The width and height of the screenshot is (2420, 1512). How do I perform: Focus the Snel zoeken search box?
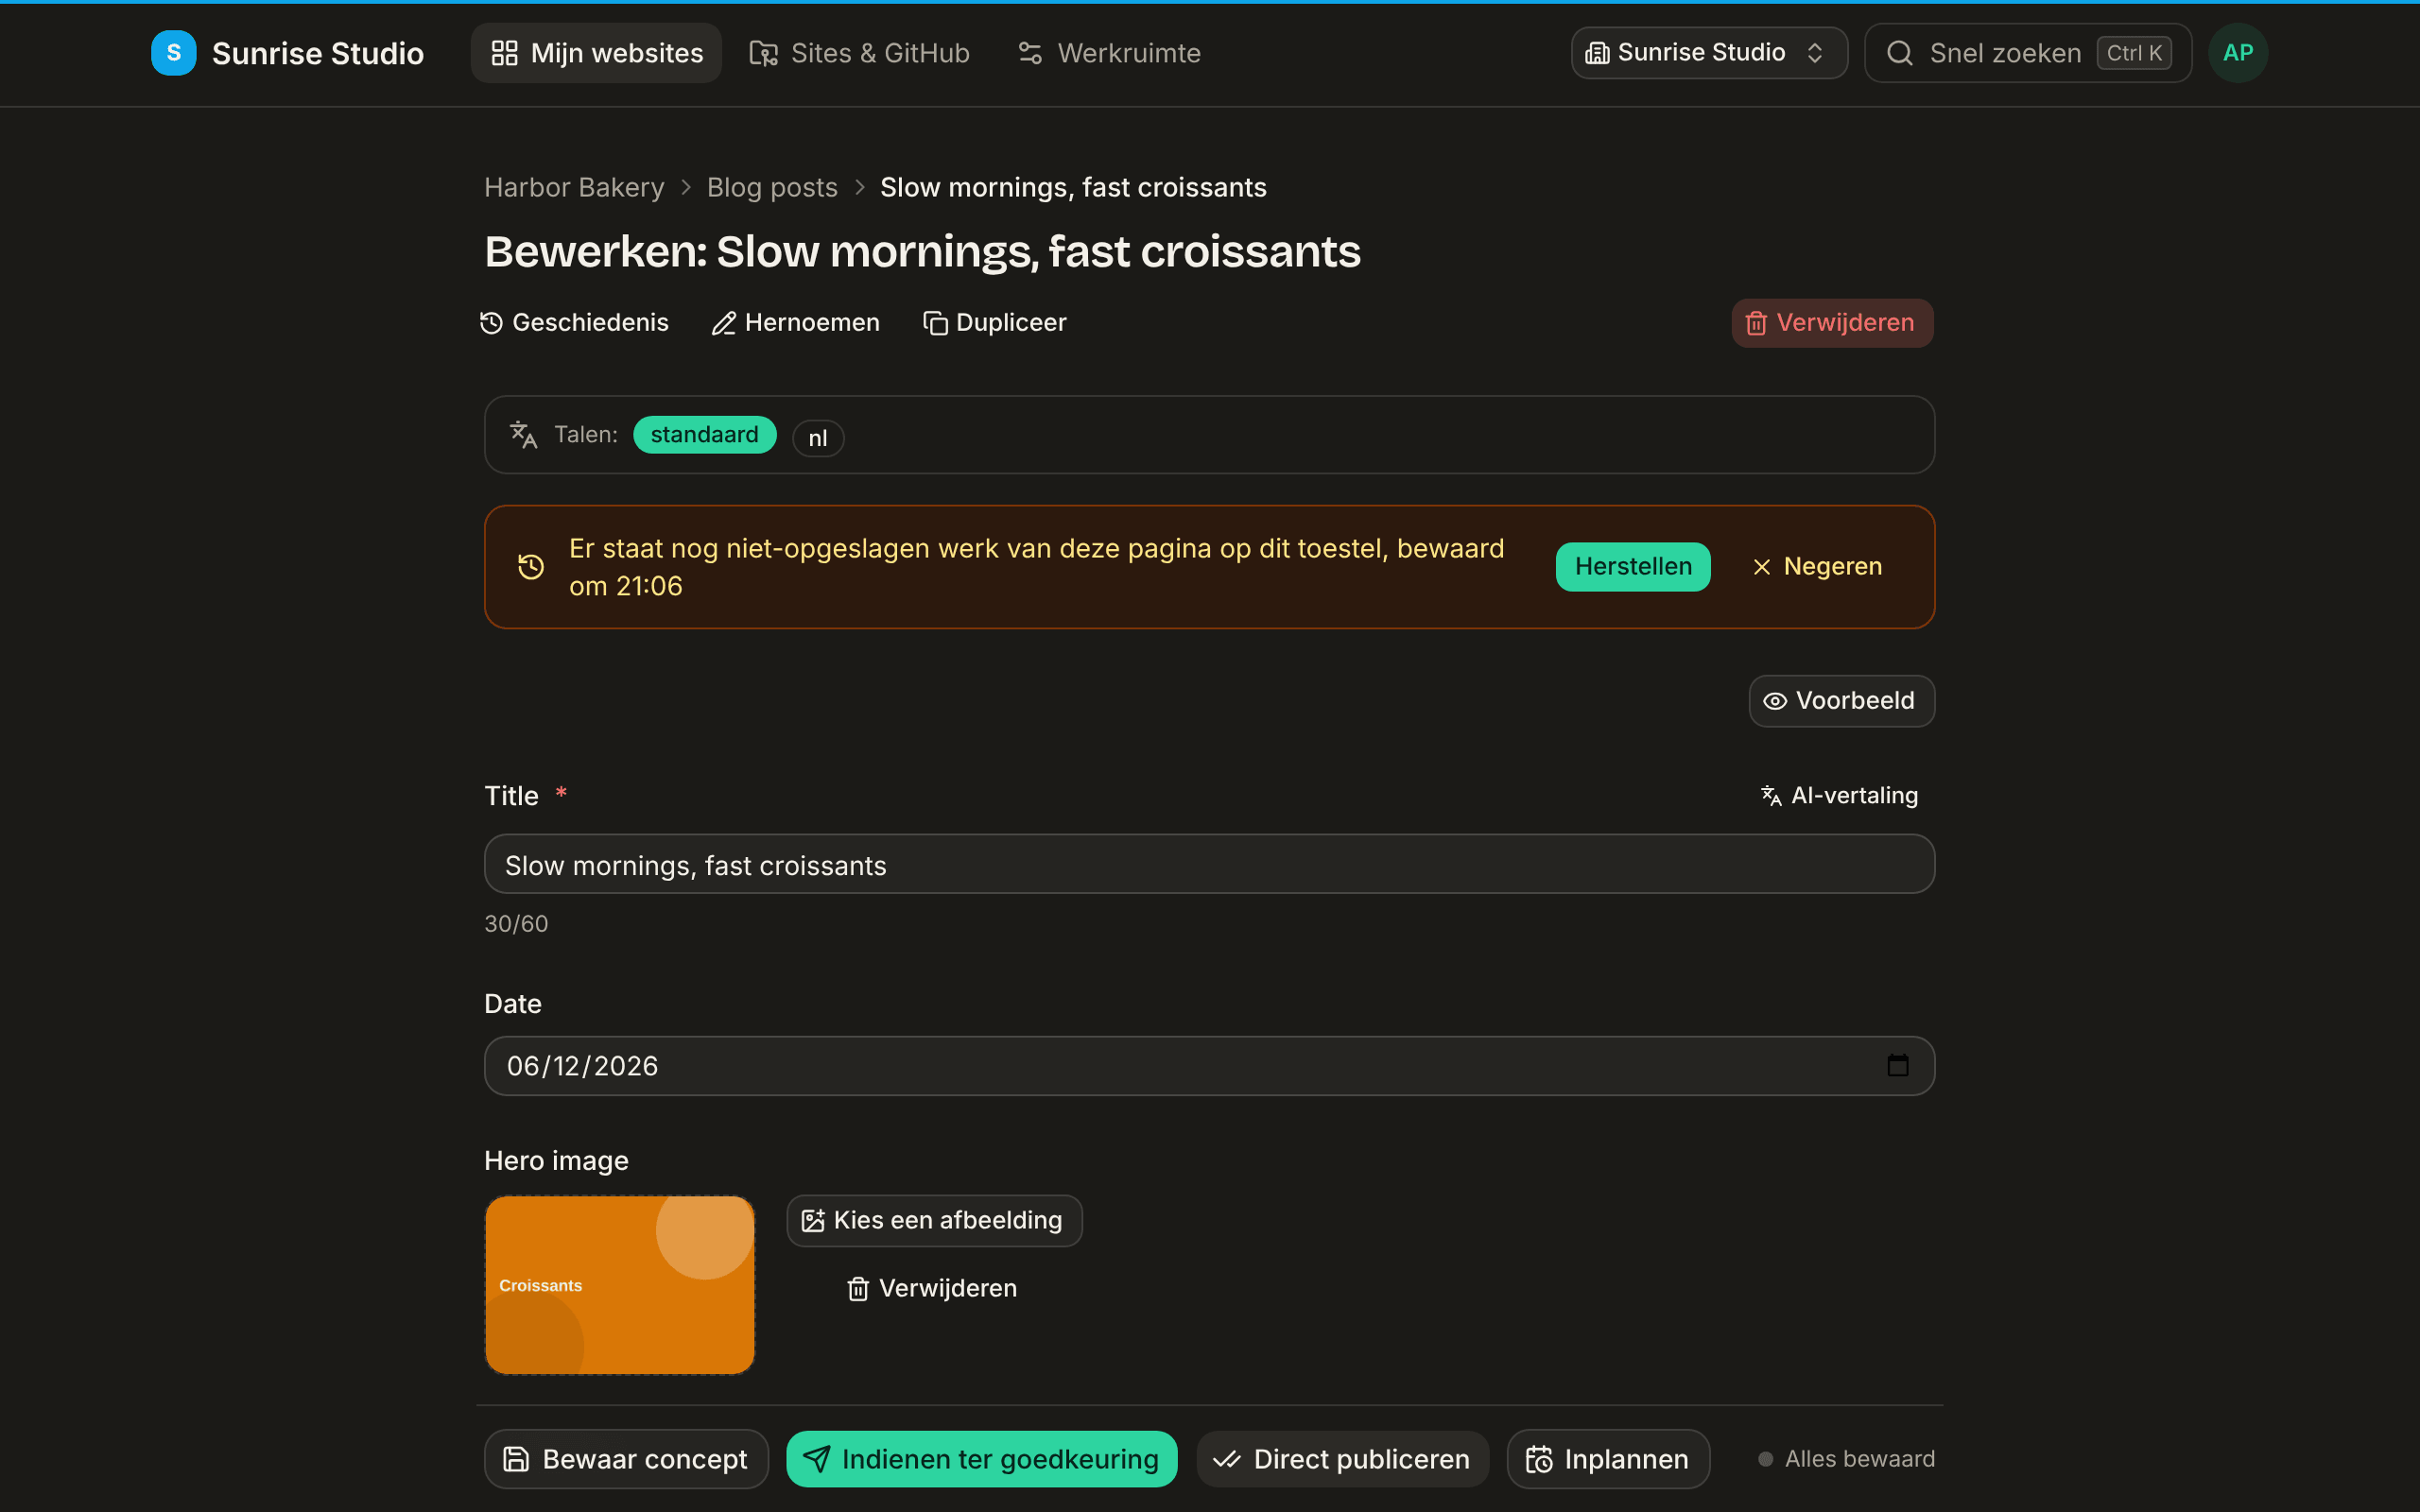2028,53
